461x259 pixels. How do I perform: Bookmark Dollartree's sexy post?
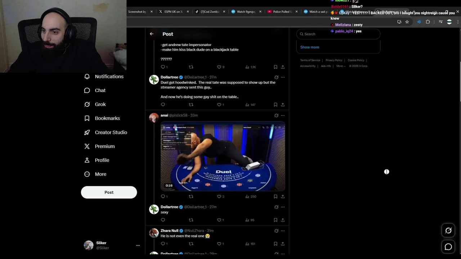point(276,220)
